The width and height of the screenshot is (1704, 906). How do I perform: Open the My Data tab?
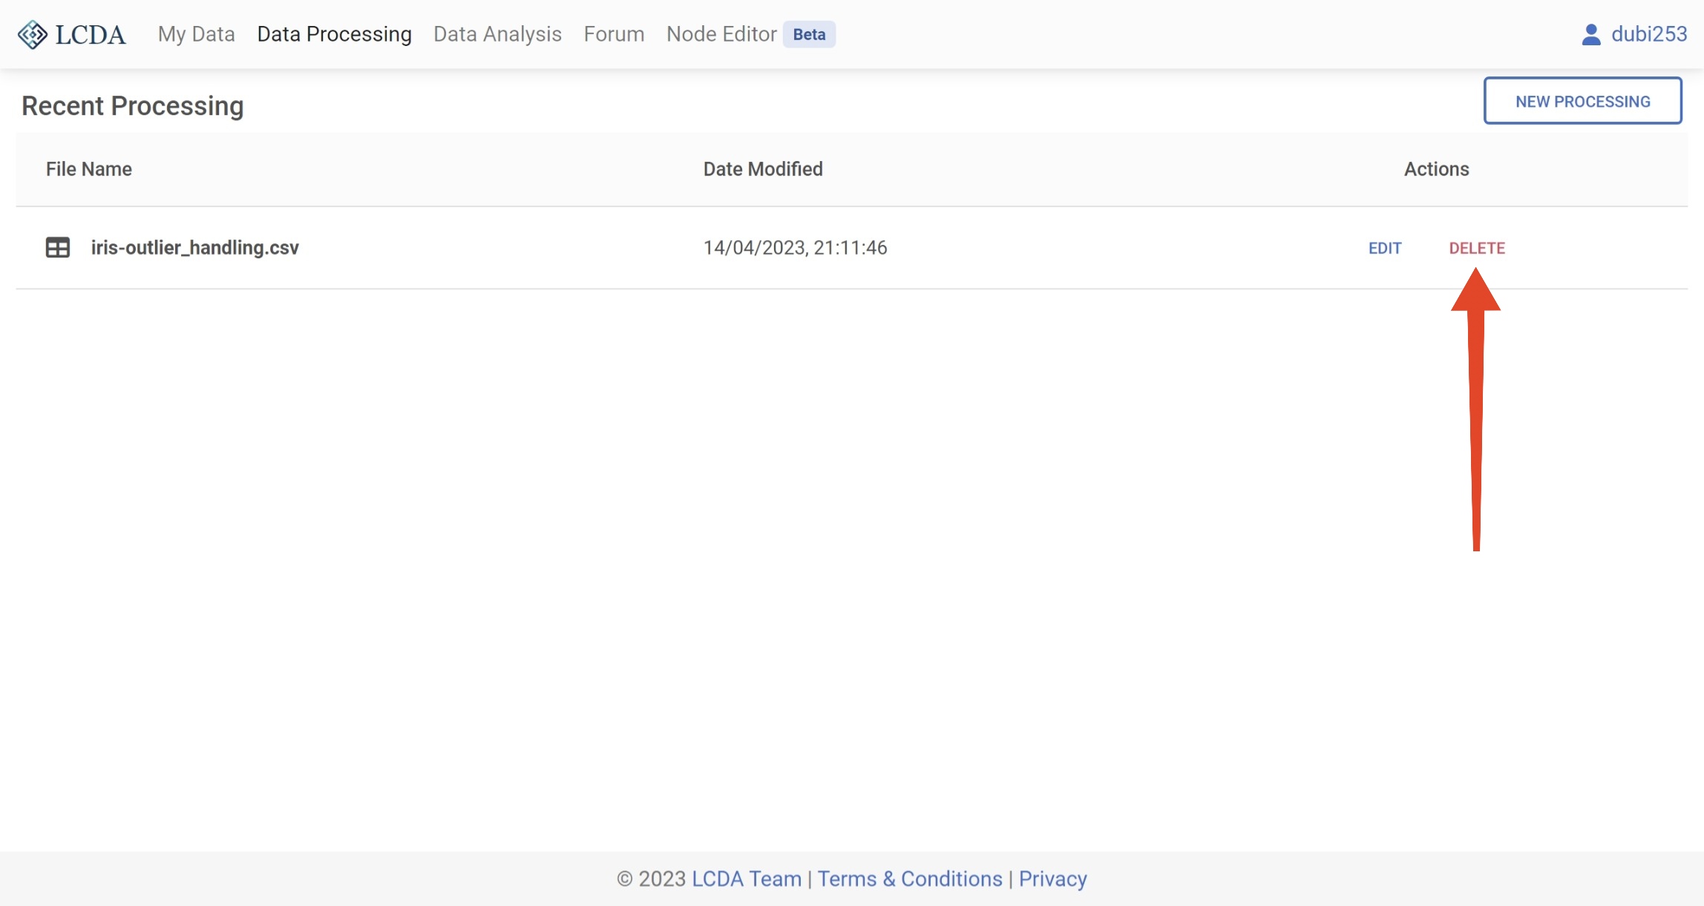(196, 34)
